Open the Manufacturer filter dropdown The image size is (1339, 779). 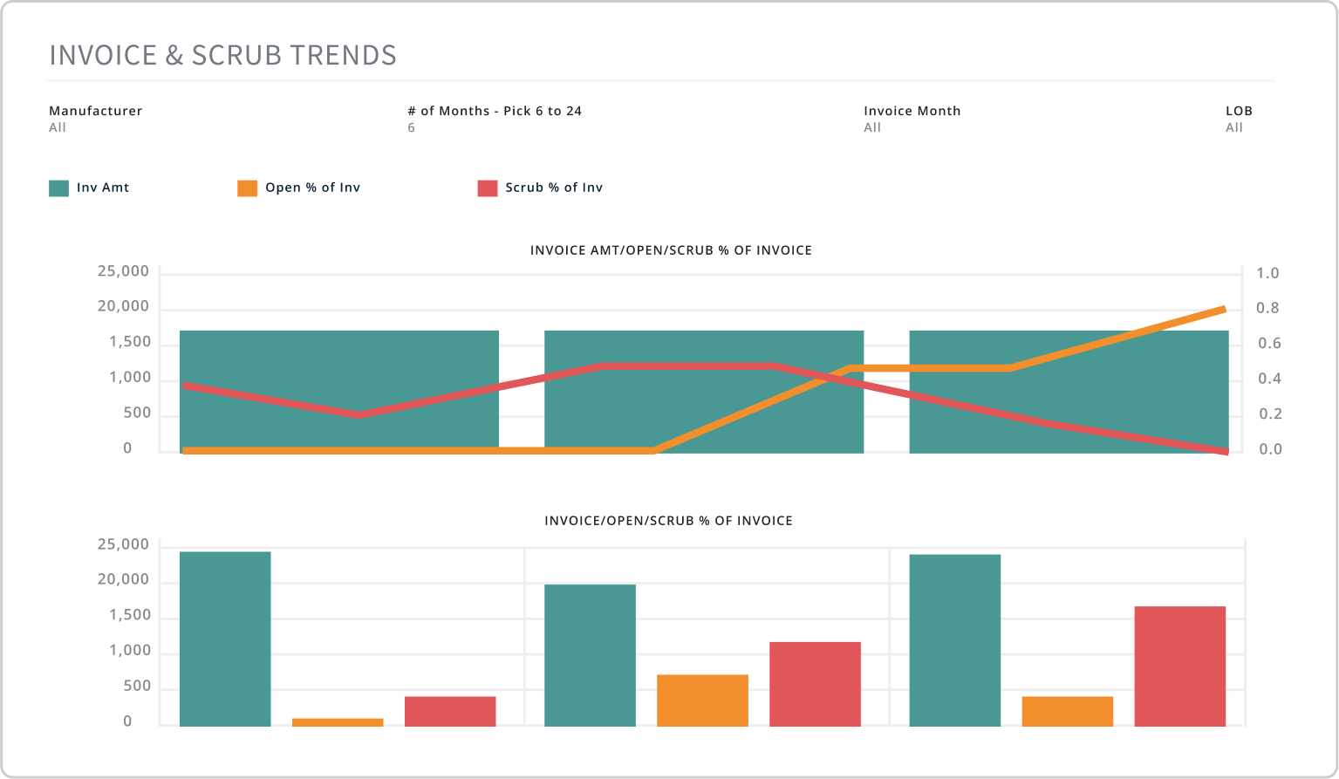tap(95, 119)
